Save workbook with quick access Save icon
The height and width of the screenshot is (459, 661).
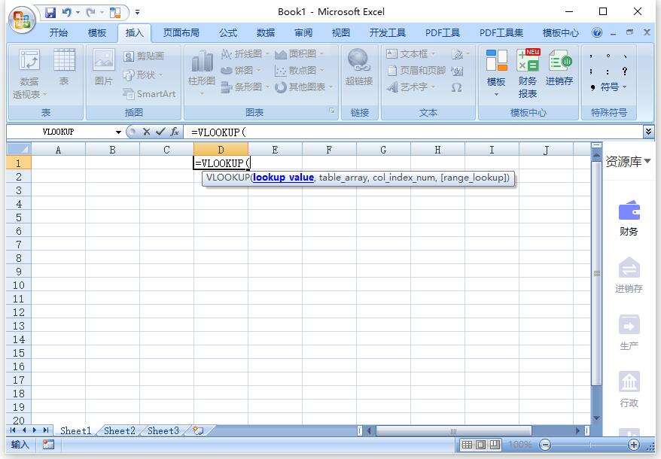click(50, 13)
